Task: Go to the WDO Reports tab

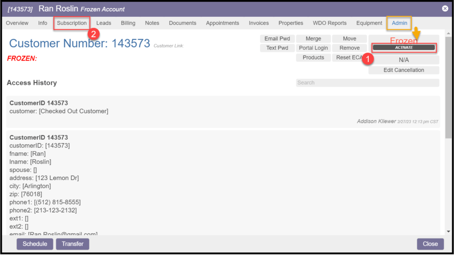Action: 330,23
